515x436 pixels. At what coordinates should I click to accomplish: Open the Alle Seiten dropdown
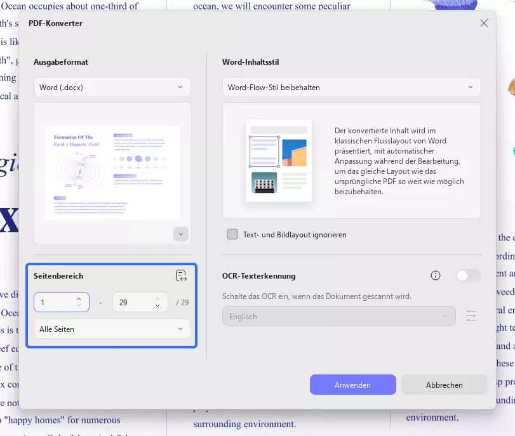(112, 329)
